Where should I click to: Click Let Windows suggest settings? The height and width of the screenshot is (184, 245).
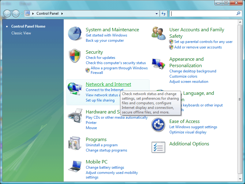tap(193, 127)
